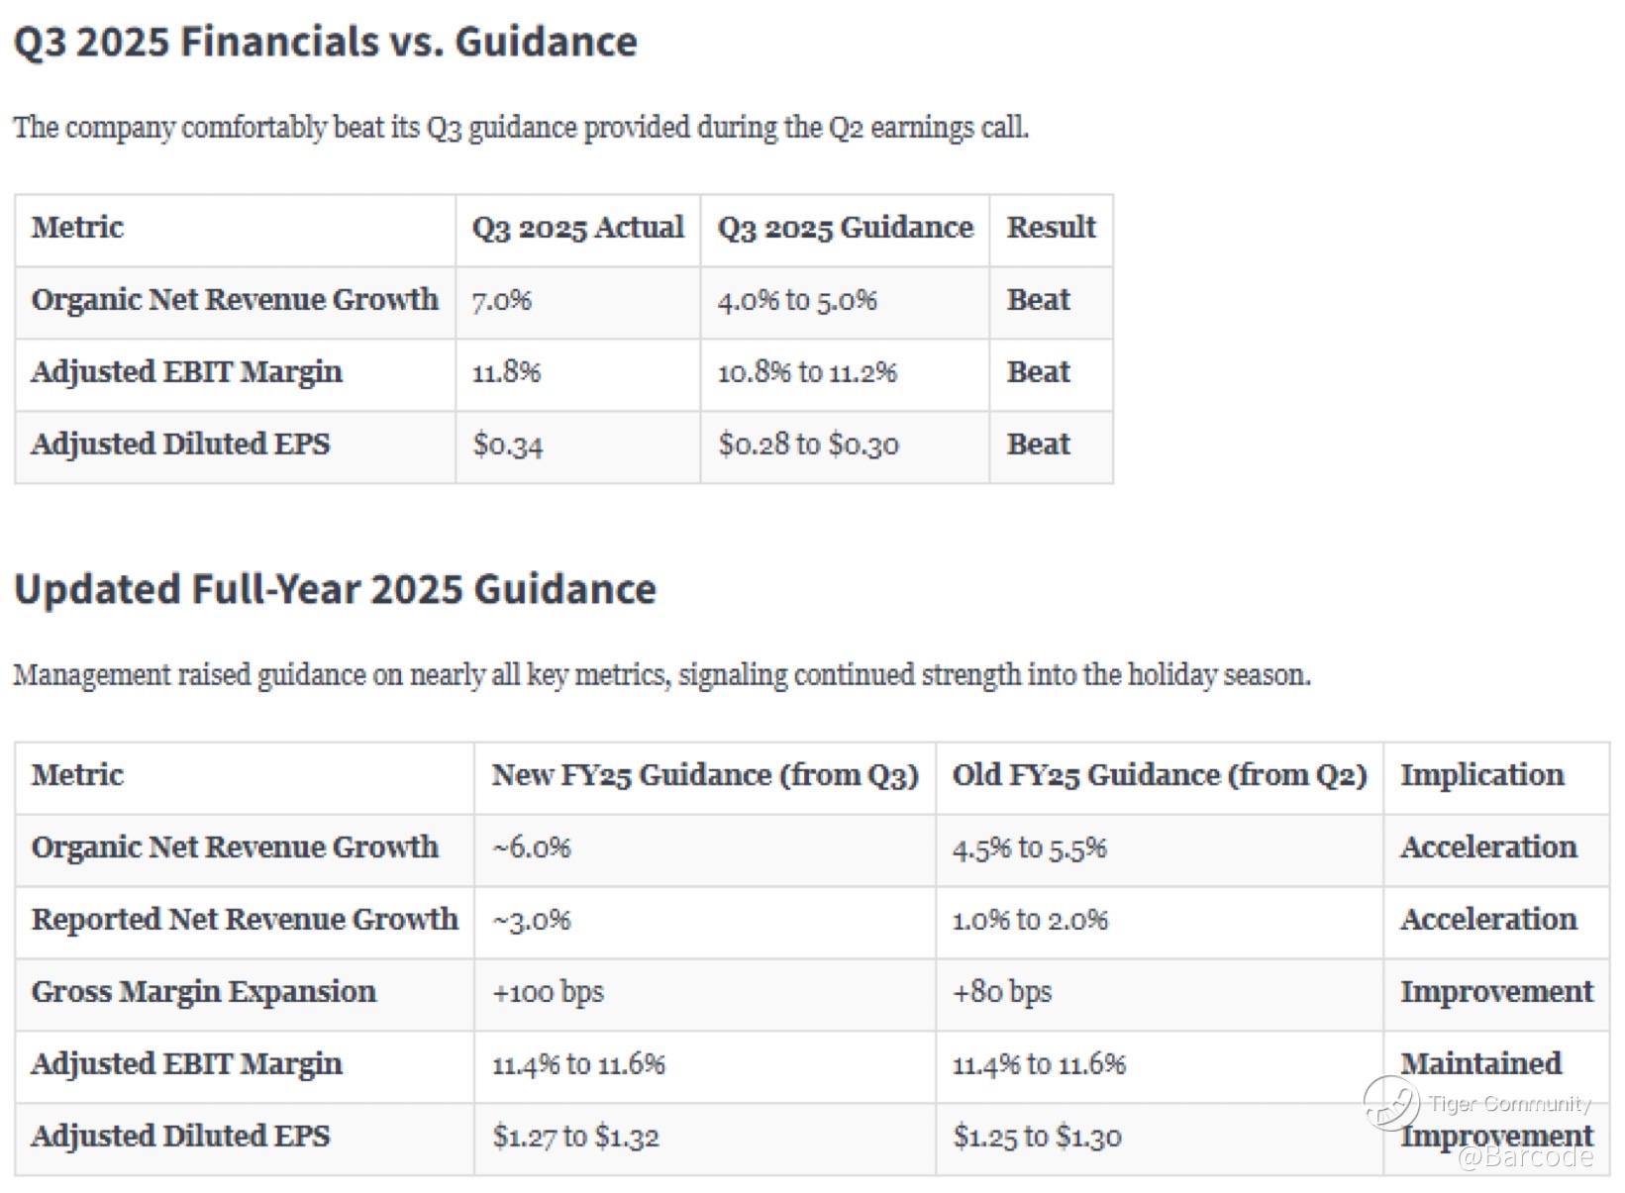Click the "Gross Margin Expansion" row label

point(204,992)
